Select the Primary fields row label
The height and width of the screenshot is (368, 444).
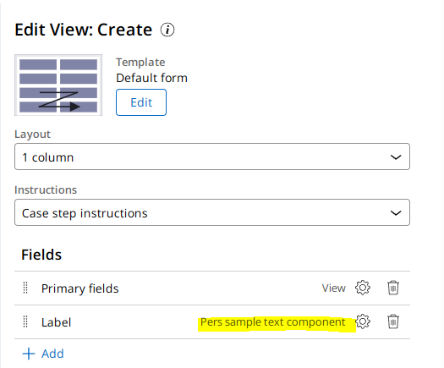coord(79,288)
